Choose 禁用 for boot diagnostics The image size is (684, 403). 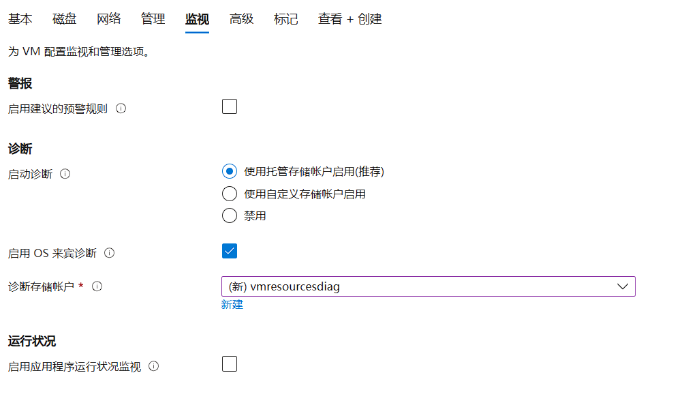coord(230,215)
